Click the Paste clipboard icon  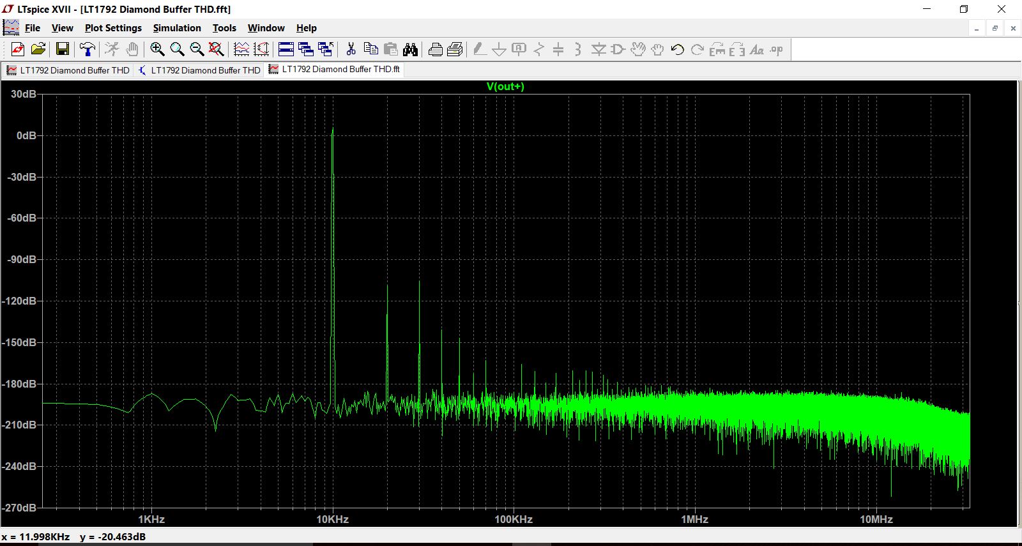point(391,49)
